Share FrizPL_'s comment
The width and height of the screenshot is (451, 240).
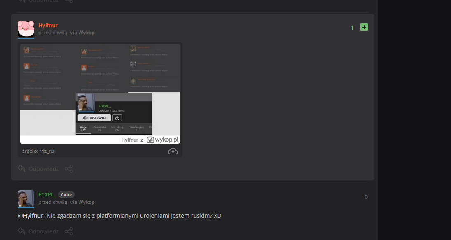69,231
